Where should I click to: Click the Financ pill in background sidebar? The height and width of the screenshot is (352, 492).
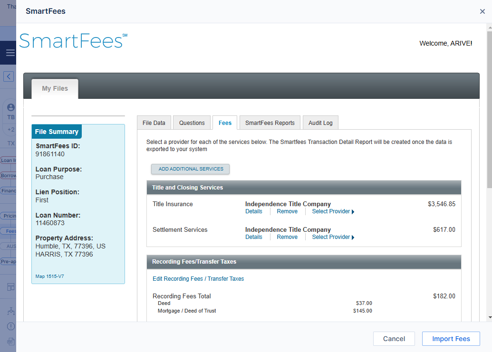coord(8,190)
